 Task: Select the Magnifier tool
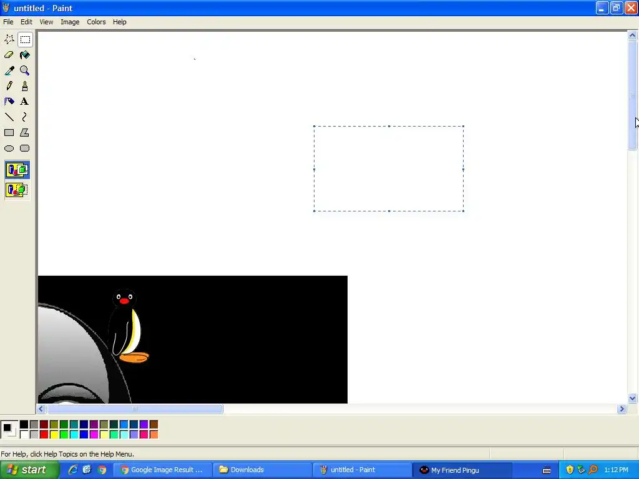pyautogui.click(x=25, y=70)
